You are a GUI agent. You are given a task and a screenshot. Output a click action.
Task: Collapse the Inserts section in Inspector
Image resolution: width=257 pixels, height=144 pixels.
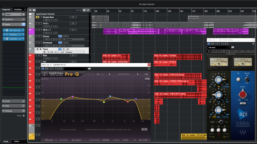pyautogui.click(x=3, y=24)
